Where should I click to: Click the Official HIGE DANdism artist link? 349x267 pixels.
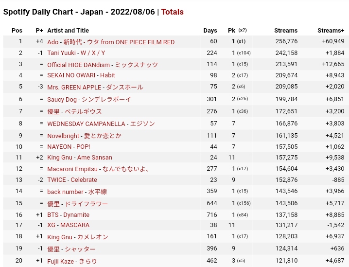point(78,64)
